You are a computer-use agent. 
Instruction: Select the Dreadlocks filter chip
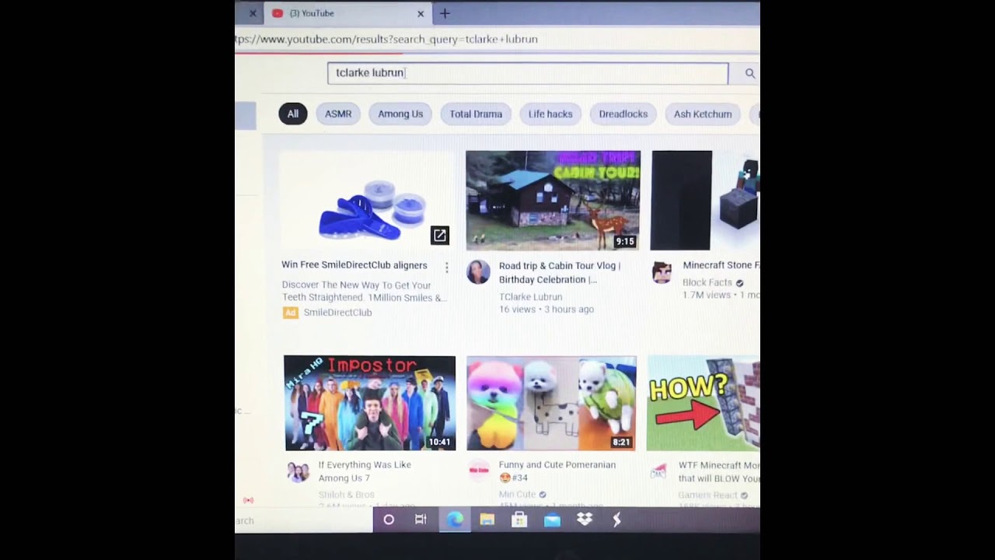623,114
